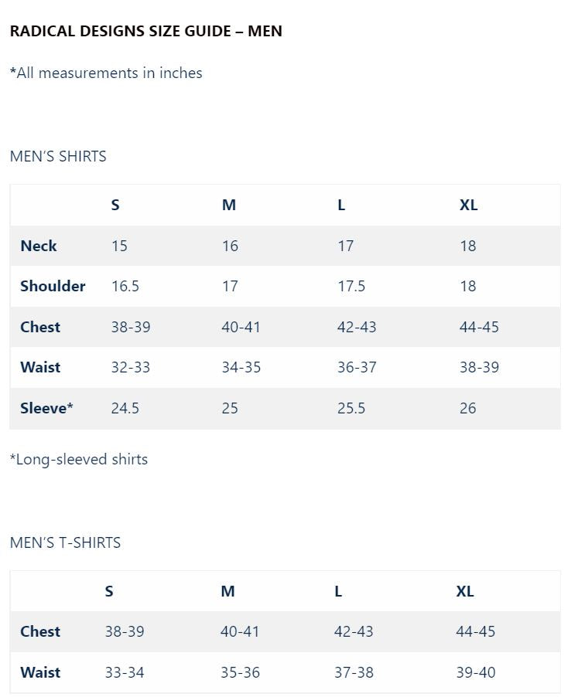This screenshot has width=571, height=697.
Task: Click the Neck row label
Action: click(x=39, y=246)
